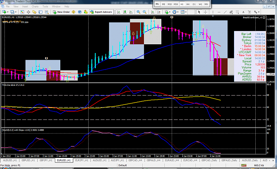
Task: Expand the indicators dropdown arrow
Action: click(x=170, y=12)
